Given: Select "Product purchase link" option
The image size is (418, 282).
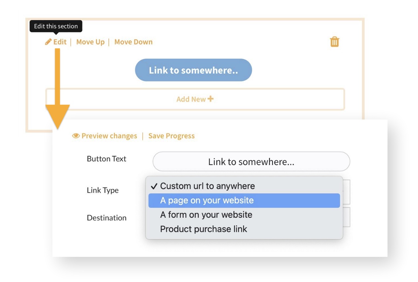Looking at the screenshot, I should (x=203, y=229).
